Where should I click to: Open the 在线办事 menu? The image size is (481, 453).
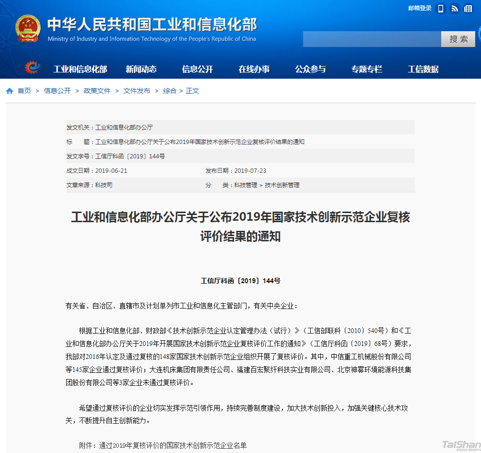point(254,69)
